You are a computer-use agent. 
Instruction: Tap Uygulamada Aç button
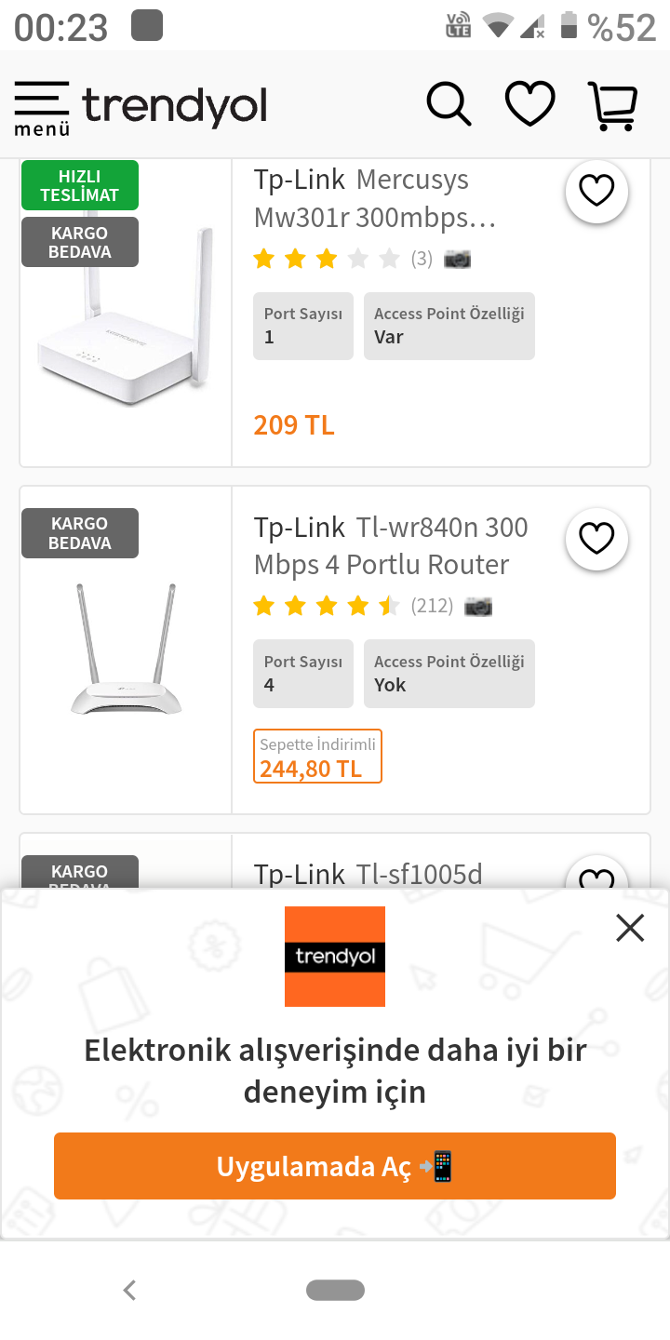coord(335,1166)
